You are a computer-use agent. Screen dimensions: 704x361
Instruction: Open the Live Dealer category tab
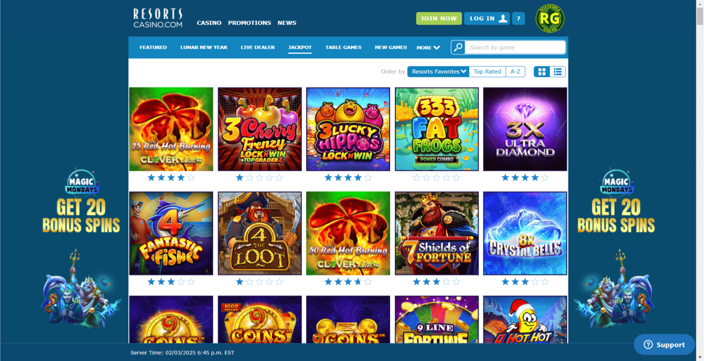(258, 47)
